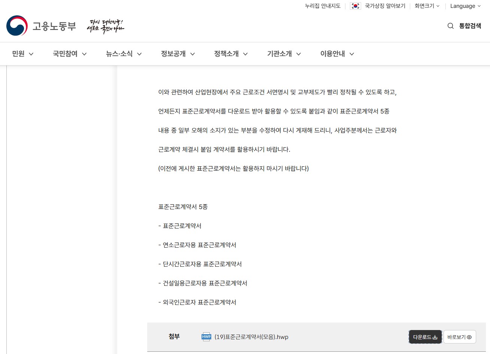
Task: Open the 민원 menu
Action: tap(18, 54)
